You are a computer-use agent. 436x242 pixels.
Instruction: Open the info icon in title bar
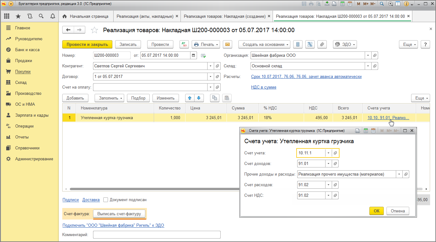tap(406, 4)
